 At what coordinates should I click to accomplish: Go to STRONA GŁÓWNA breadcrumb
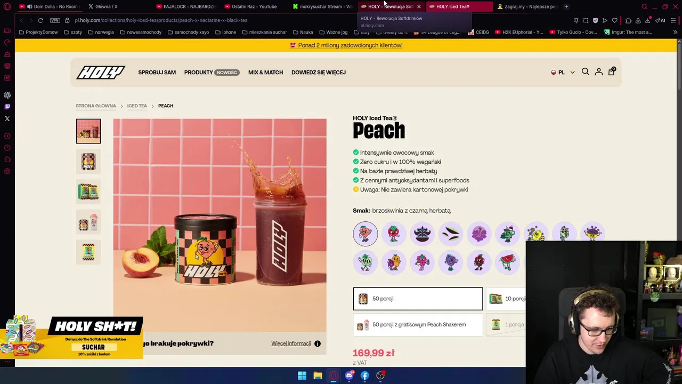coord(96,106)
